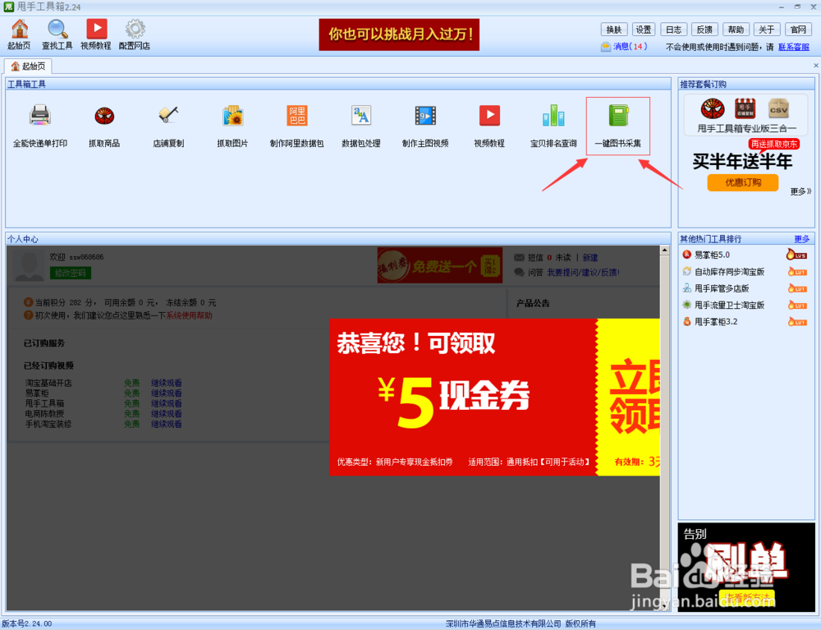Click 继续观看 for 手机淘宝装修
Viewport: 821px width, 630px height.
pyautogui.click(x=167, y=424)
